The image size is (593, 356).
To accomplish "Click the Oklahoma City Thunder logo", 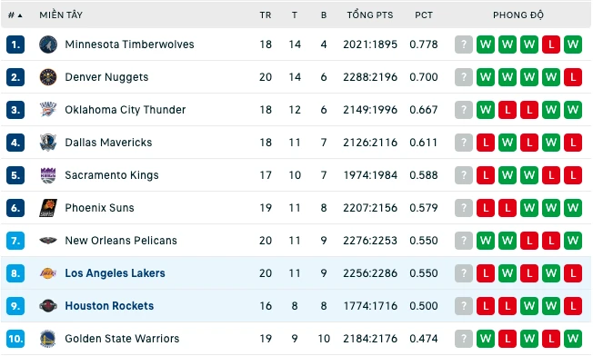I will [x=48, y=110].
